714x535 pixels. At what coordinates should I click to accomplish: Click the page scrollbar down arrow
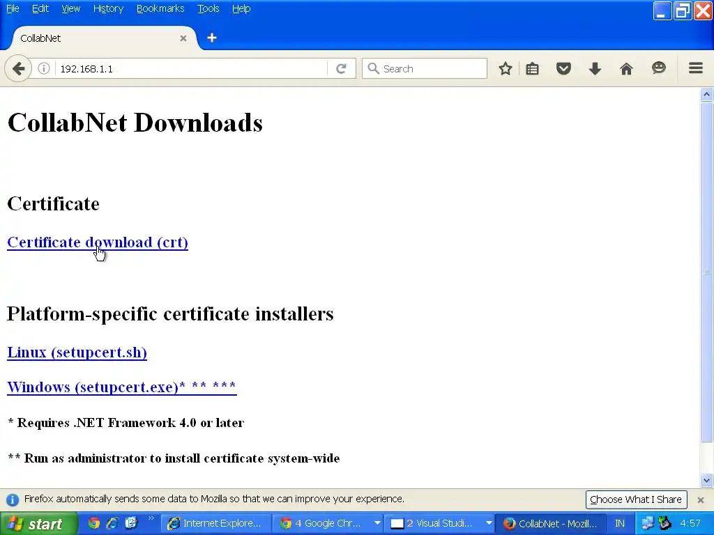pos(706,480)
